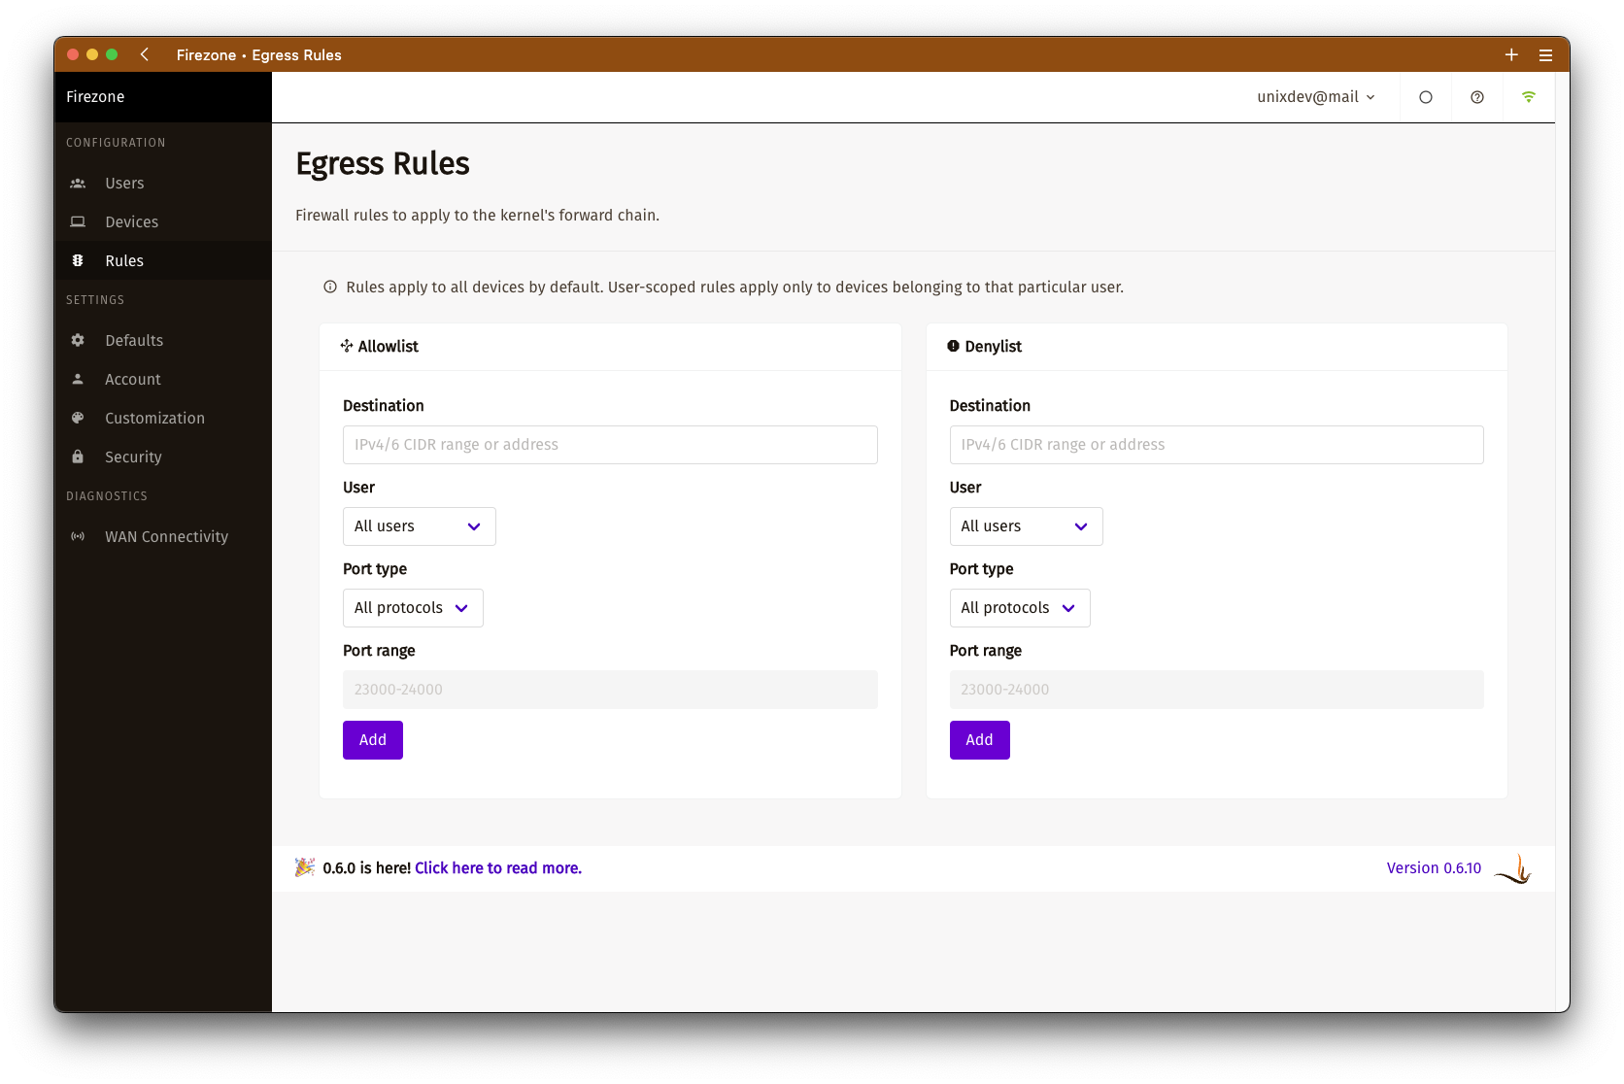Click the Security lock icon
The height and width of the screenshot is (1084, 1624).
click(78, 457)
